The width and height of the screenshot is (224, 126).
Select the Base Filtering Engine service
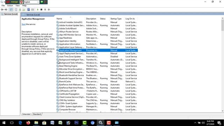[97, 66]
